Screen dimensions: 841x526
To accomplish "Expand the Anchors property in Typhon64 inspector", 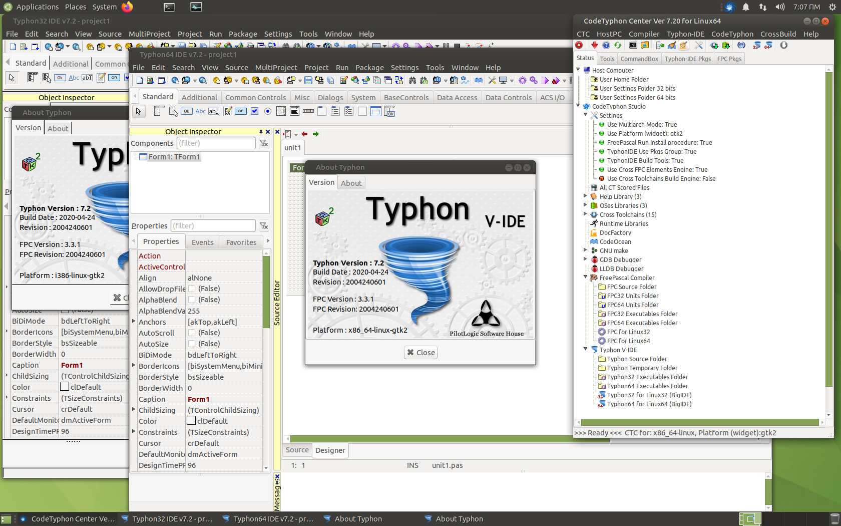I will [134, 322].
